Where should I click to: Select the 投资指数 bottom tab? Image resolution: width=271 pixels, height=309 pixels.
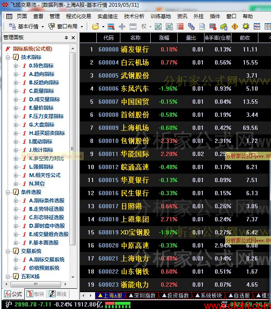point(175,296)
